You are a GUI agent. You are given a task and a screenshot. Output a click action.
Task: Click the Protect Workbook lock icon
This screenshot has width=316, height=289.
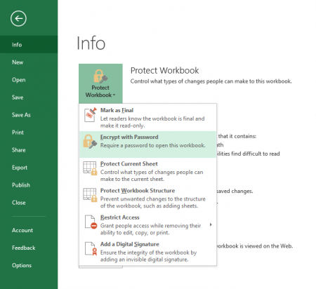100,76
